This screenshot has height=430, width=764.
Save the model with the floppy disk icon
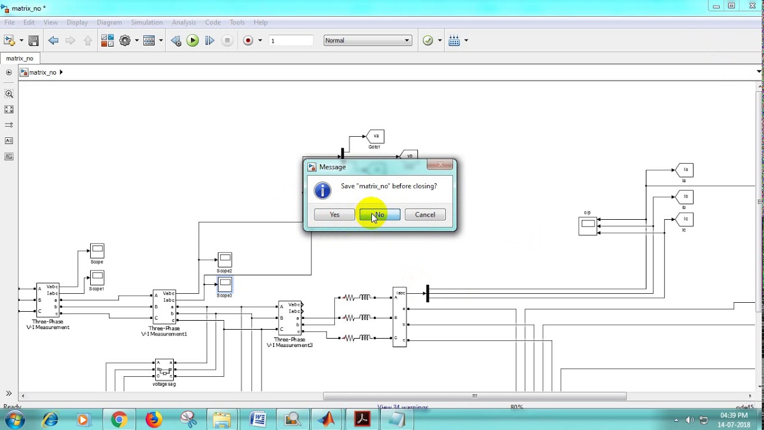(x=33, y=41)
